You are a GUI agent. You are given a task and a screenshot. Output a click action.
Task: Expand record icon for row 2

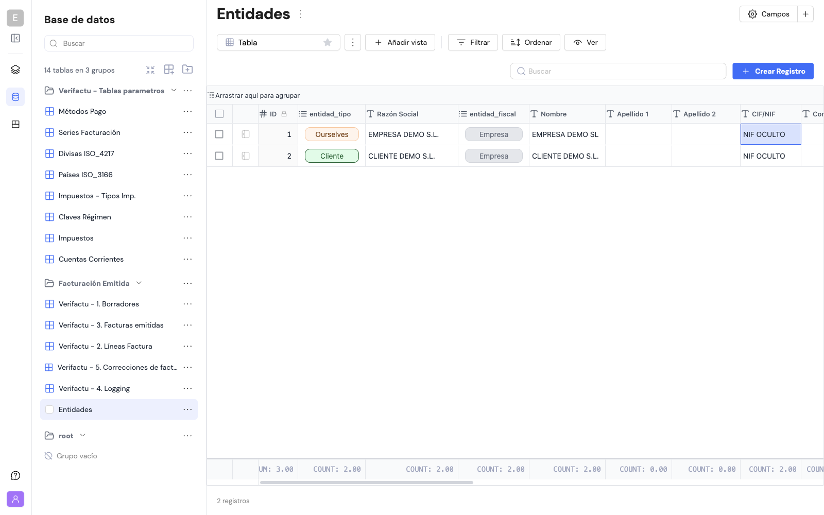click(x=246, y=156)
